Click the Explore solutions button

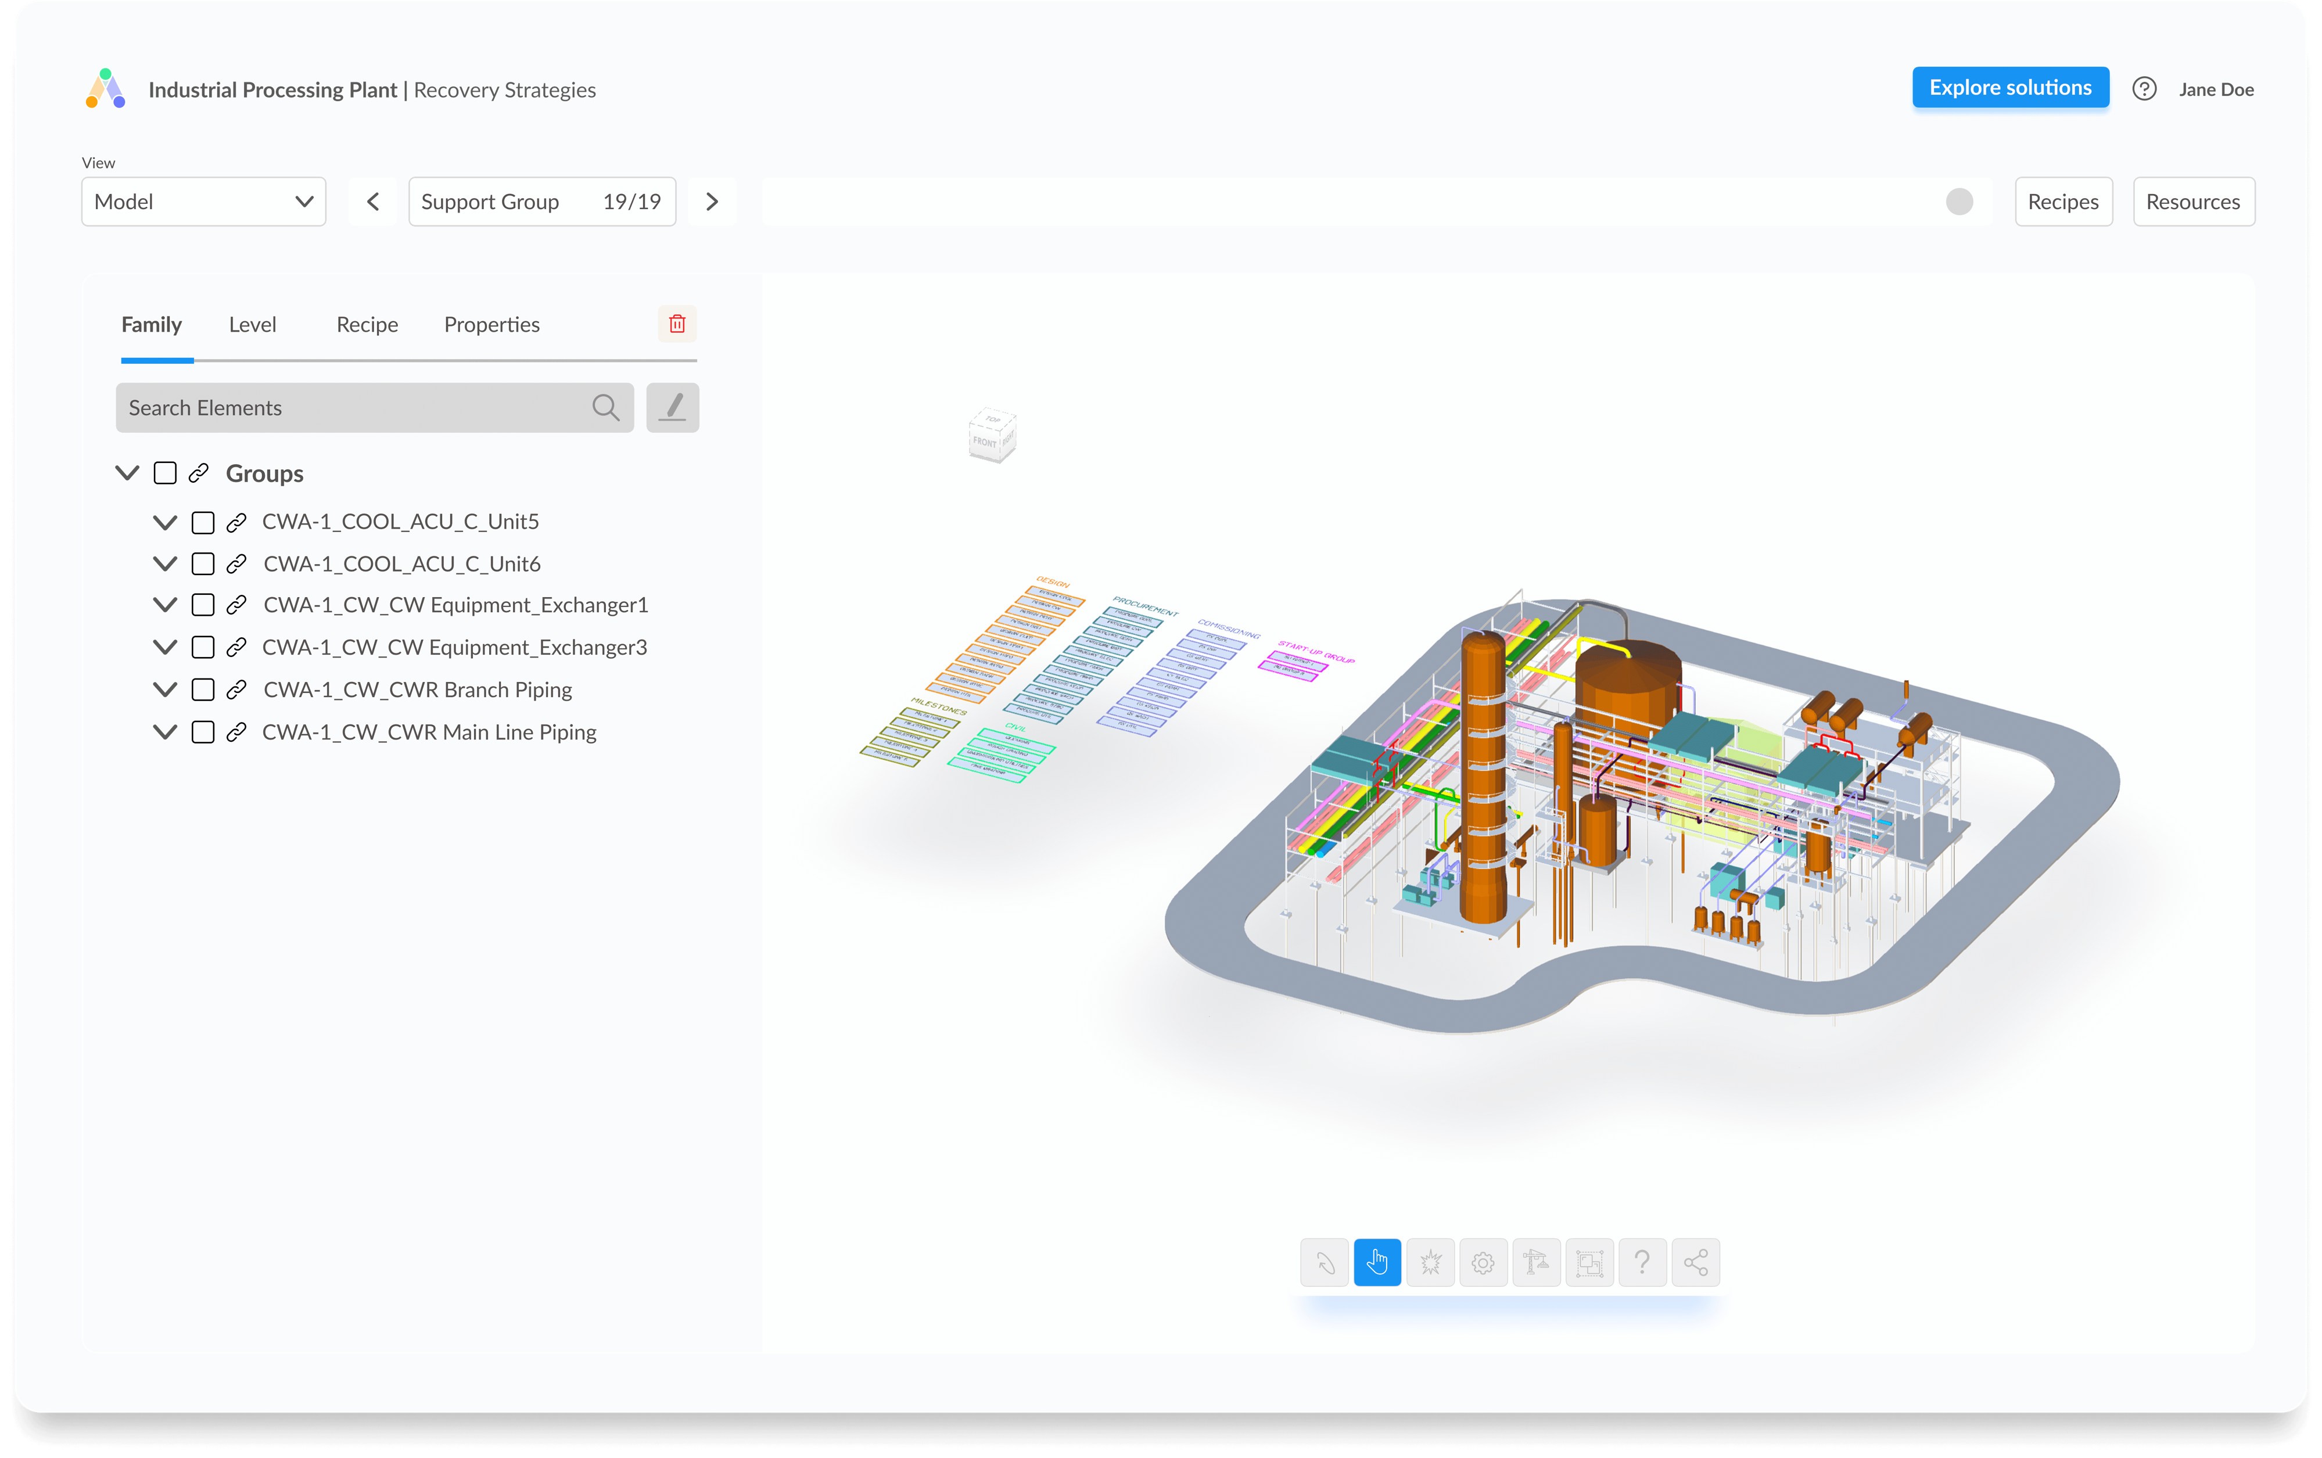point(2011,88)
